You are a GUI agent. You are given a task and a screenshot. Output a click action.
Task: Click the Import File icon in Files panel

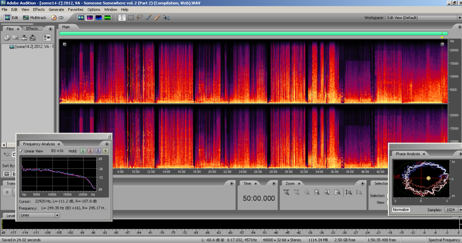pyautogui.click(x=7, y=38)
